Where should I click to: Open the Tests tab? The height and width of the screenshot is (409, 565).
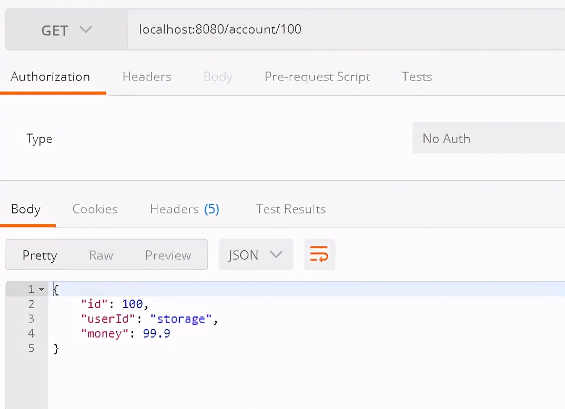[417, 77]
